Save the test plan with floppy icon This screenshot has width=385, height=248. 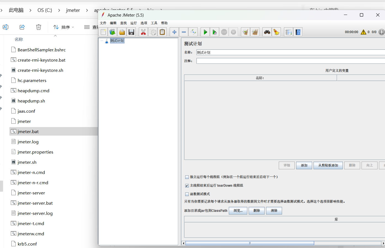[x=131, y=32]
